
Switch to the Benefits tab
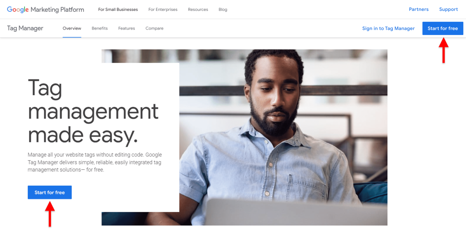(x=100, y=29)
